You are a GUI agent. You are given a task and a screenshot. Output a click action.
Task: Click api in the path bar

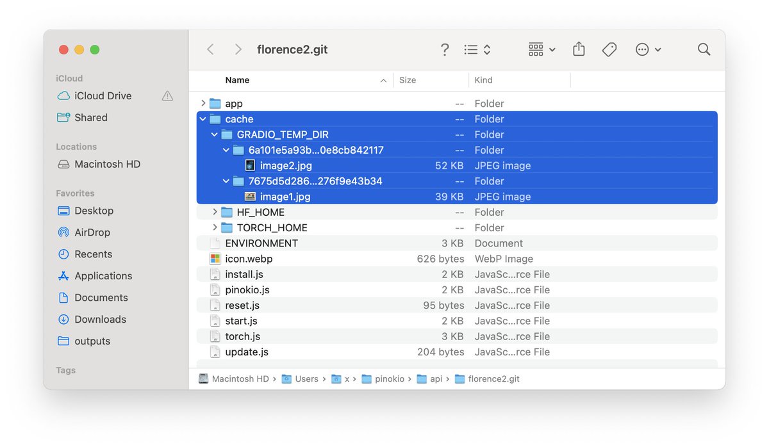(429, 379)
